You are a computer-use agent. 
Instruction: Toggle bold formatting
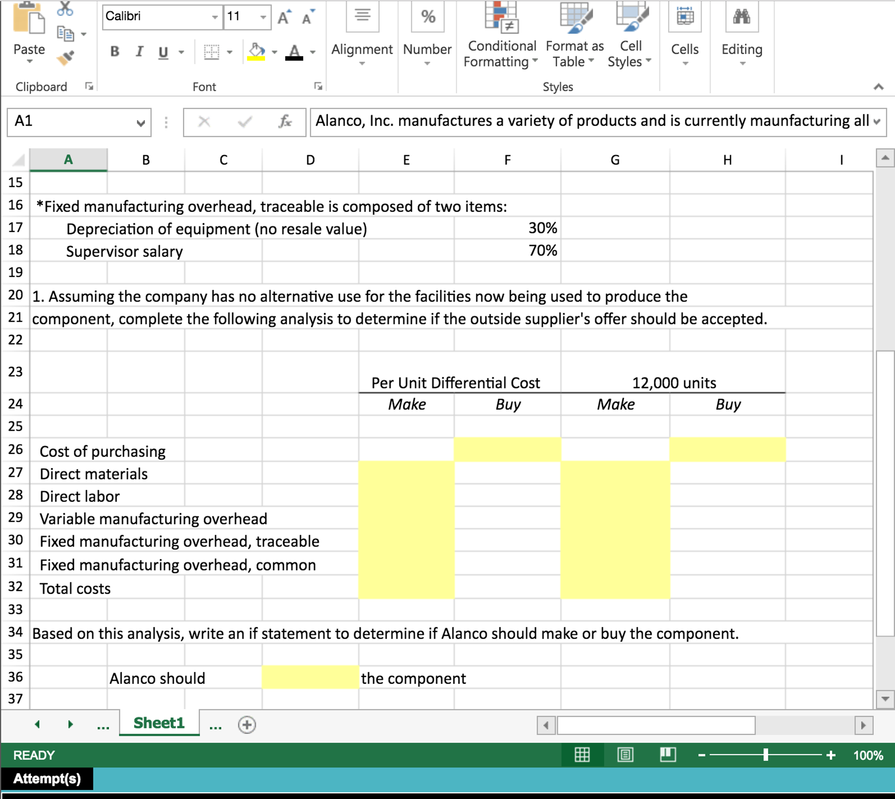(114, 52)
